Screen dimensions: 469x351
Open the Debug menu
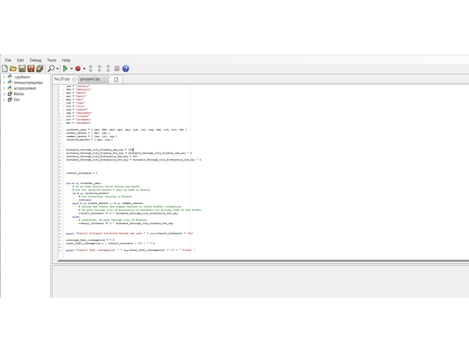35,60
